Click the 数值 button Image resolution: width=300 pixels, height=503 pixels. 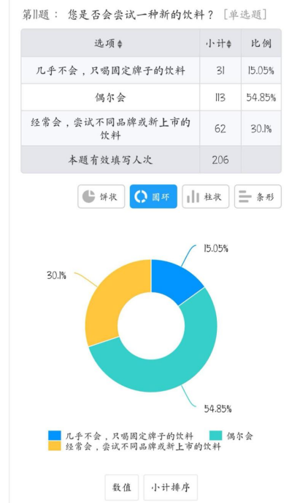(122, 488)
